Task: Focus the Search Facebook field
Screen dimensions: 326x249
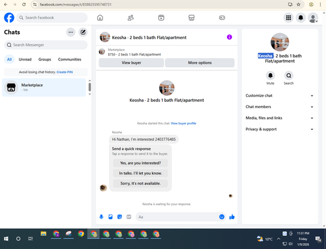Action: (x=52, y=18)
